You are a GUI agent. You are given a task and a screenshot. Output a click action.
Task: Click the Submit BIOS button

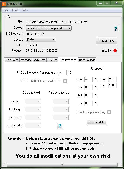(x=106, y=41)
